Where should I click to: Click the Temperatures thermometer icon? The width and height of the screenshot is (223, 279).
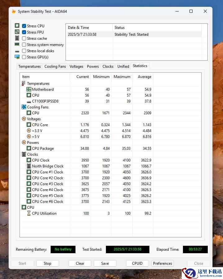(x=24, y=84)
